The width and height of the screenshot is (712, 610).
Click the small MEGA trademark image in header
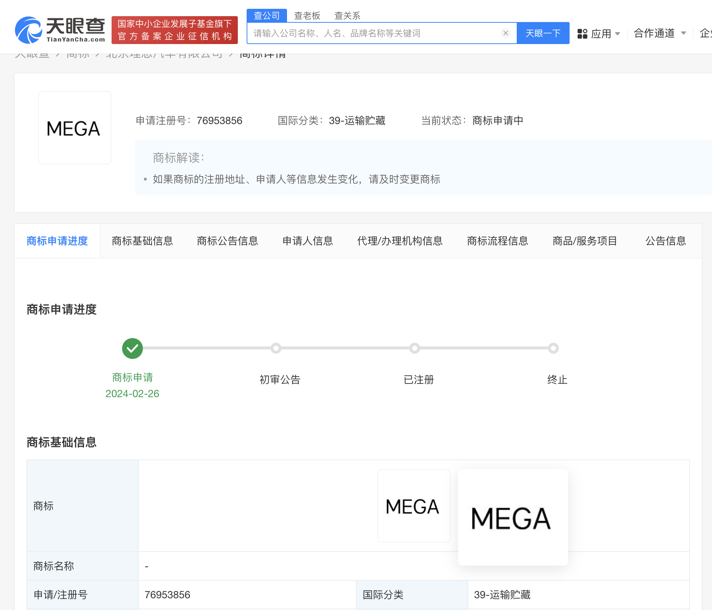(75, 127)
